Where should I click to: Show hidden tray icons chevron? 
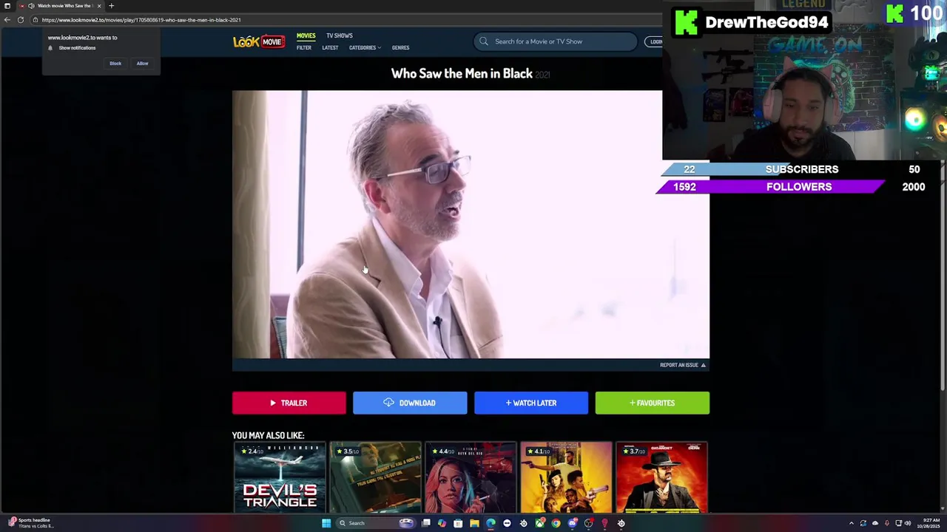[x=851, y=523]
